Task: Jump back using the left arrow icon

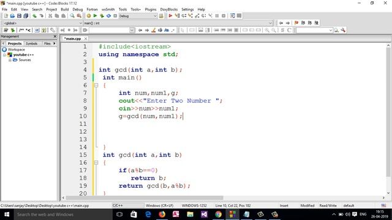Action: tap(281, 23)
